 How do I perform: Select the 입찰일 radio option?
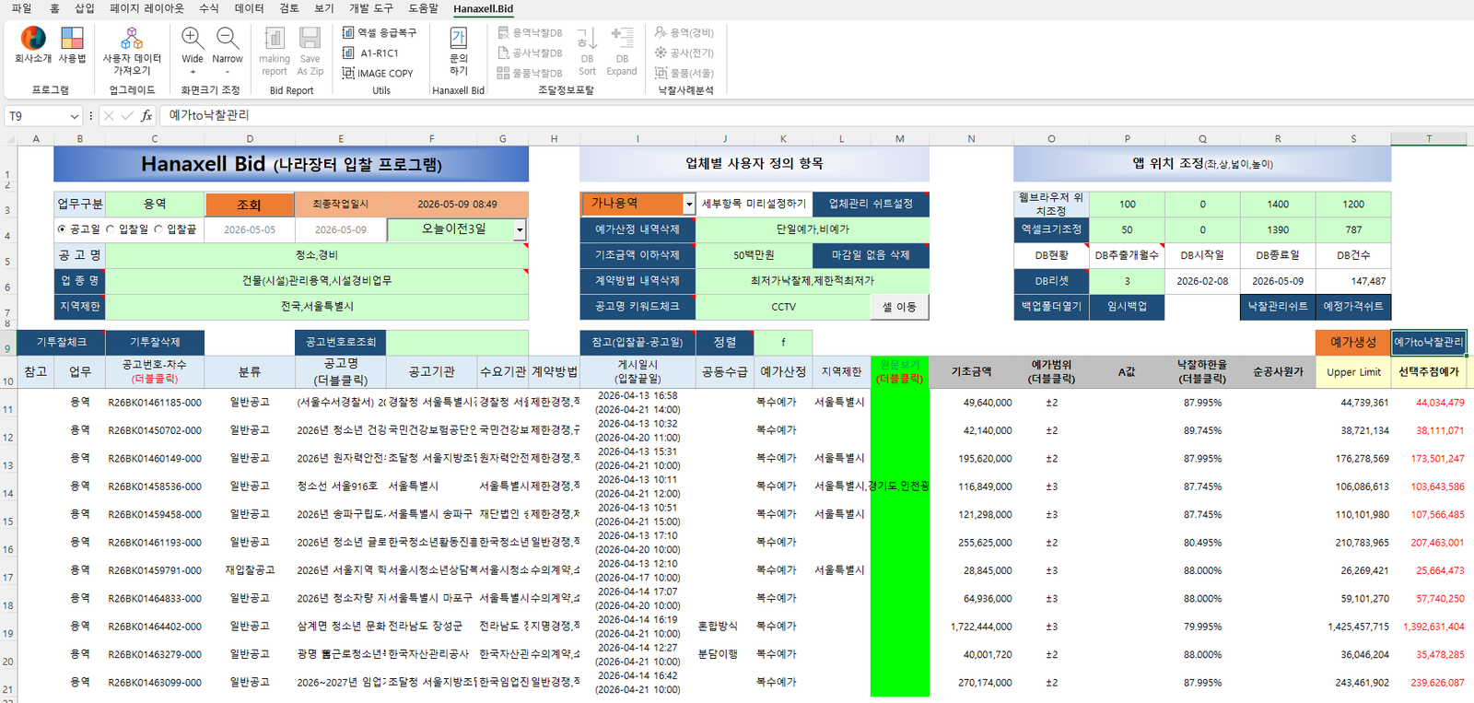pos(128,229)
